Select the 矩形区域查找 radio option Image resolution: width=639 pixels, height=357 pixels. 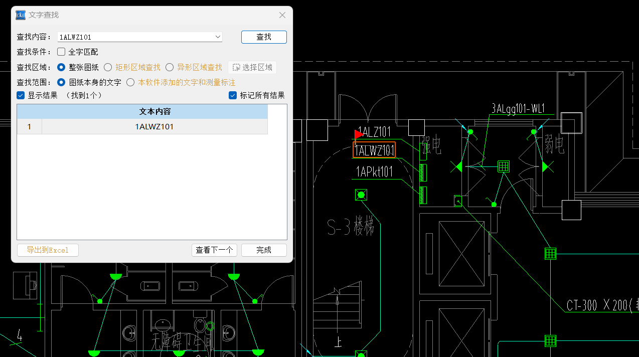108,67
